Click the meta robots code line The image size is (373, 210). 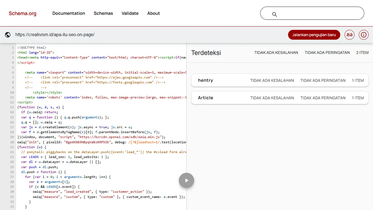point(106,97)
